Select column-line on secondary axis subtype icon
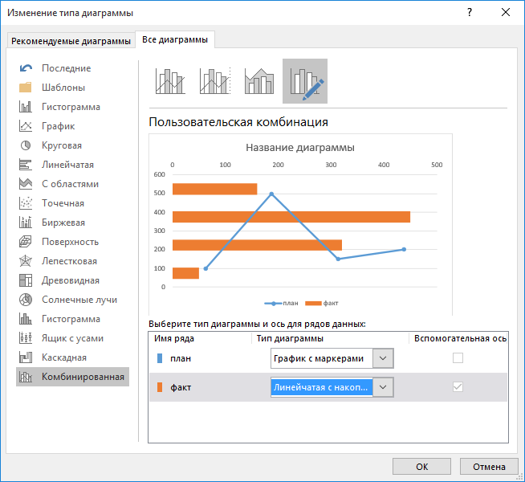525x482 pixels. (215, 81)
